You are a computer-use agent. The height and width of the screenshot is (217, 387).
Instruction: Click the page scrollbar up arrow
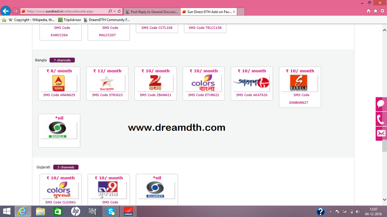pyautogui.click(x=385, y=30)
